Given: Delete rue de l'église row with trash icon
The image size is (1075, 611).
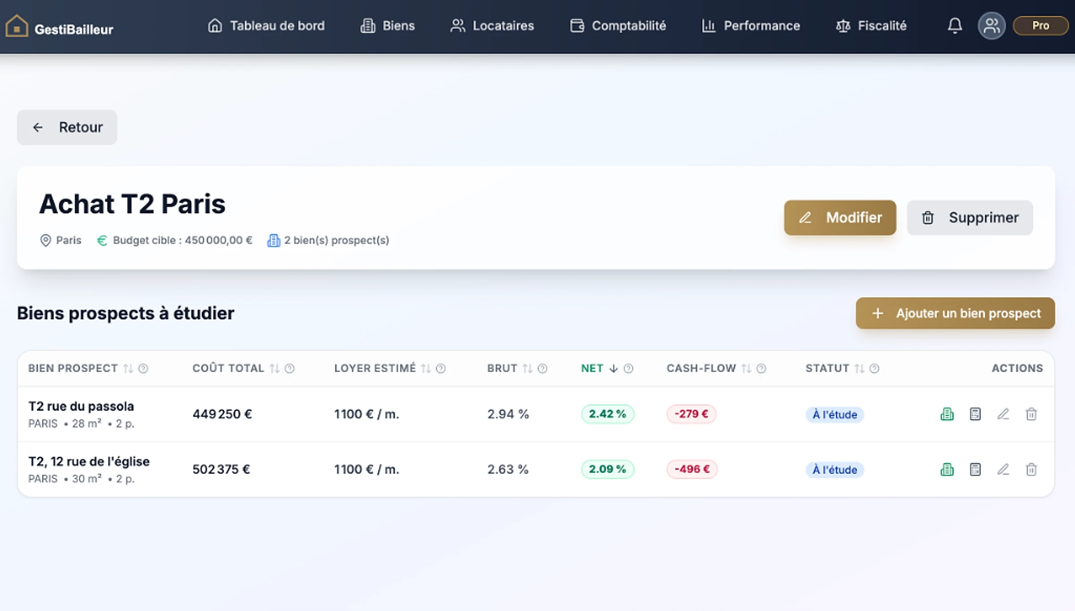Looking at the screenshot, I should [1031, 469].
